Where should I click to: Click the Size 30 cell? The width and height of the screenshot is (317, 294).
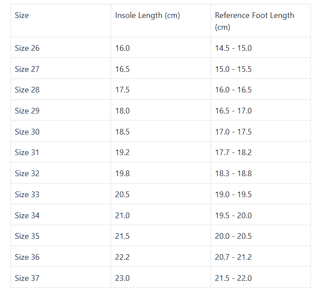click(27, 132)
